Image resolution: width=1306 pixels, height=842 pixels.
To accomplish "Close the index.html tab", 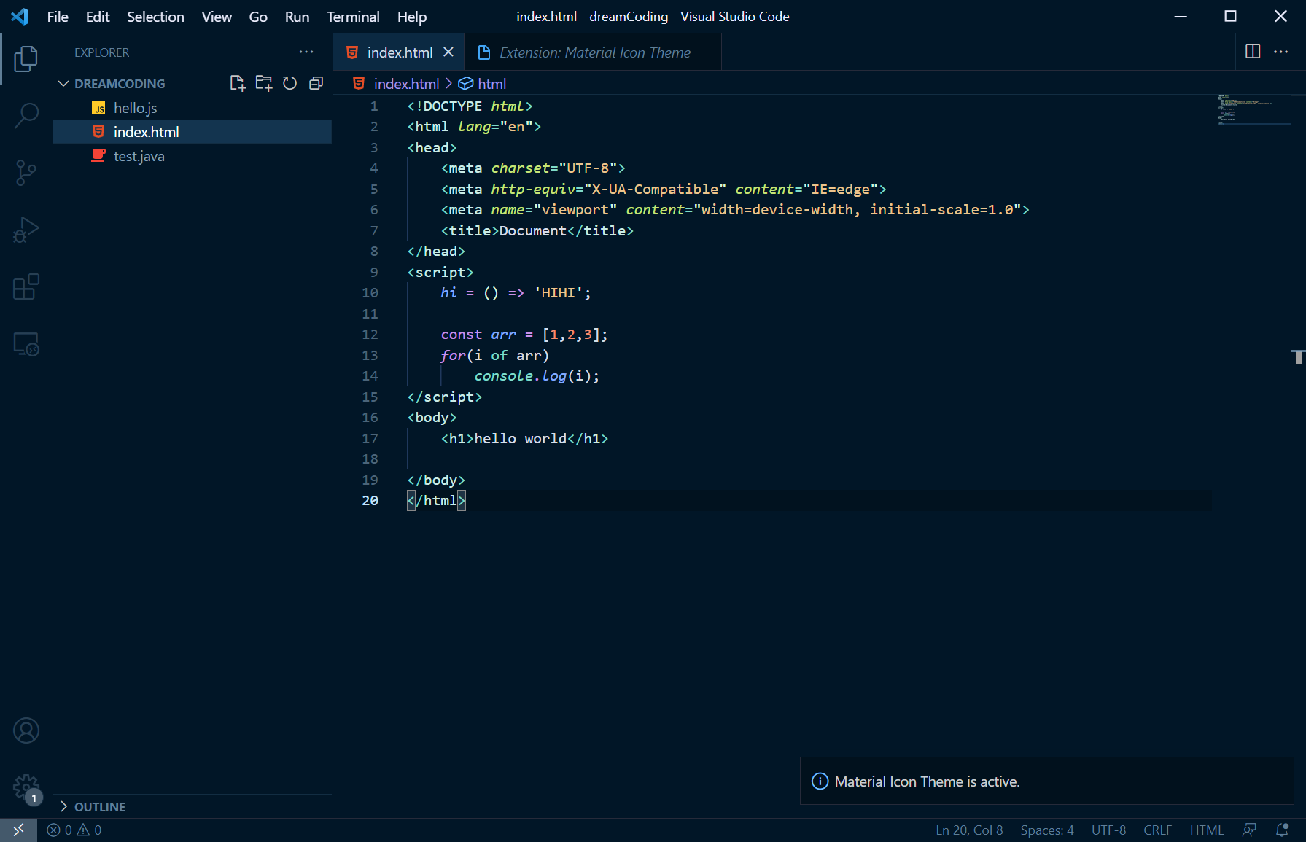I will click(x=448, y=52).
